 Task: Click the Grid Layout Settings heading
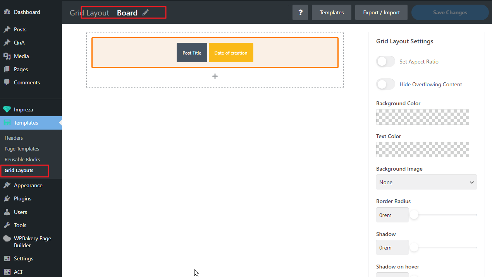click(405, 41)
